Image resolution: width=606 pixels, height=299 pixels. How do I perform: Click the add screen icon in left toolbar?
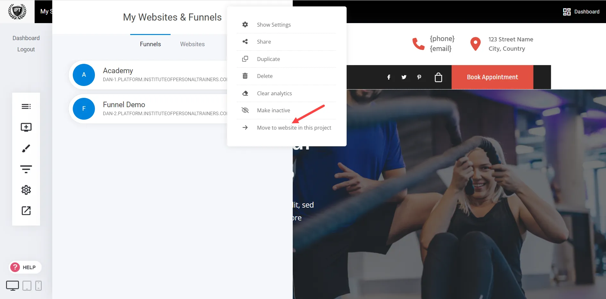26,127
